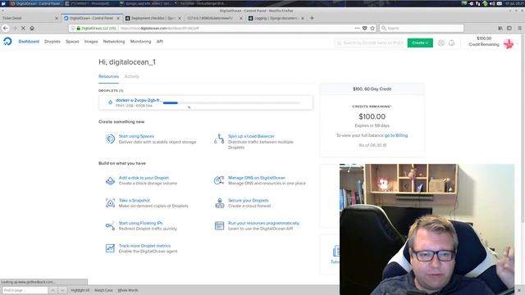Click the Secure your Droplets firewall icon
The height and width of the screenshot is (295, 525).
pyautogui.click(x=220, y=203)
